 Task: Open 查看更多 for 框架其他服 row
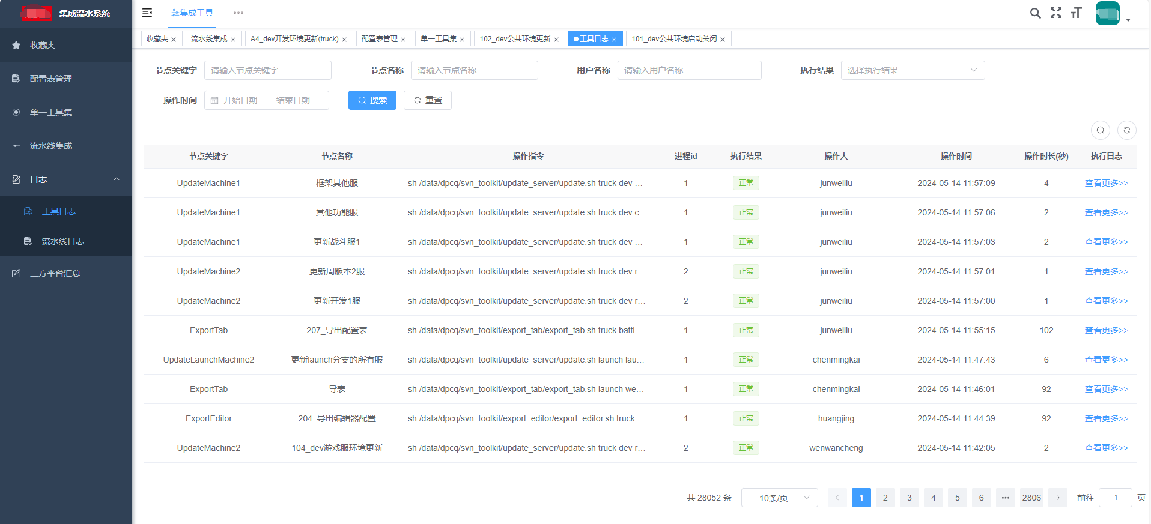tap(1106, 183)
